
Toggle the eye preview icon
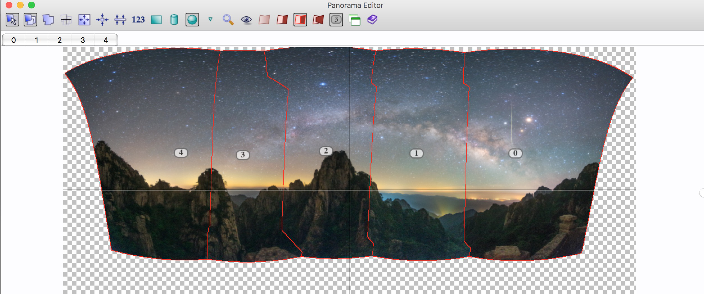point(246,20)
